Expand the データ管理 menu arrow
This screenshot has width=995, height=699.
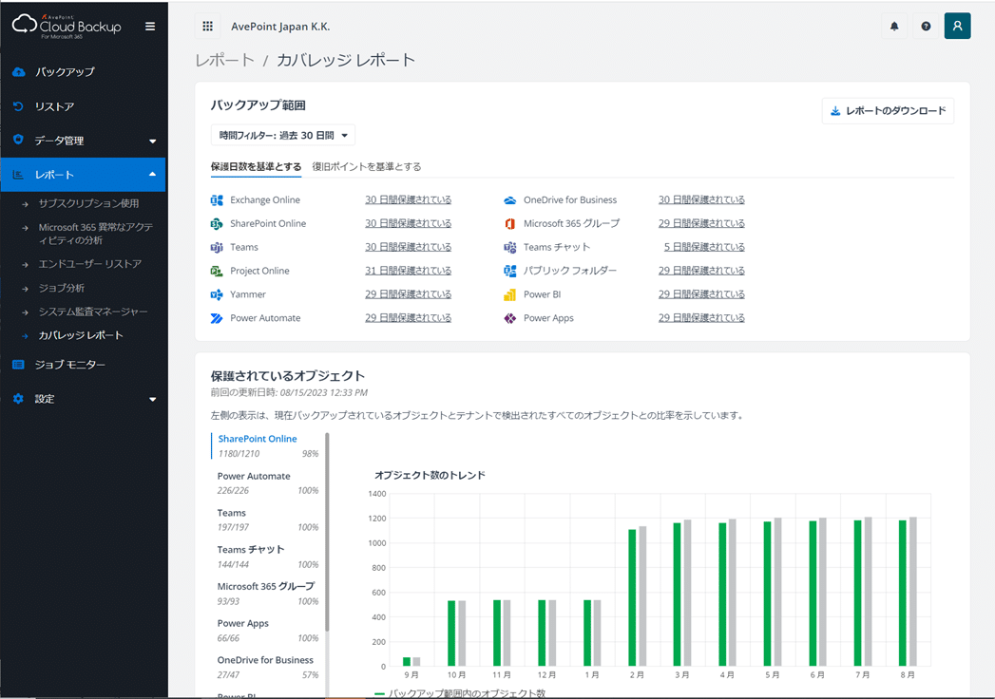[152, 141]
